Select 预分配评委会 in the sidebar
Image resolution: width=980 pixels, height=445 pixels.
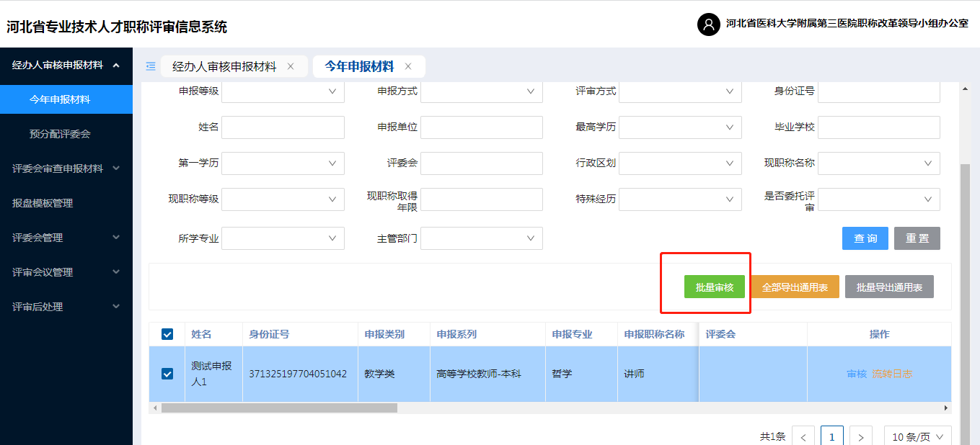tap(60, 134)
